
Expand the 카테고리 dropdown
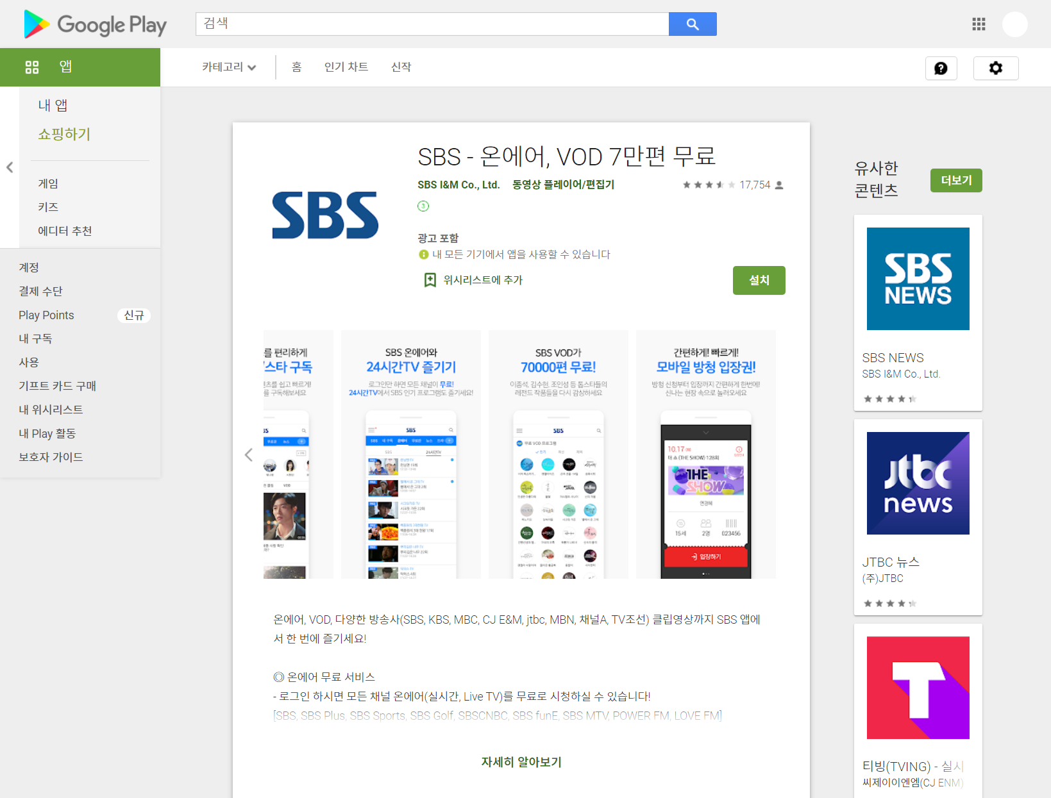tap(229, 67)
